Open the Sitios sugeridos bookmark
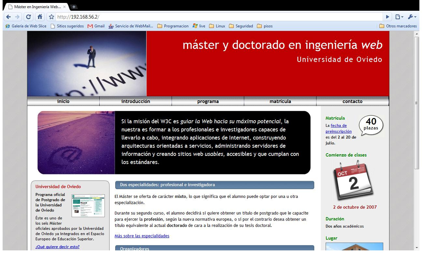Viewport: 422px width, 253px height. tap(67, 26)
